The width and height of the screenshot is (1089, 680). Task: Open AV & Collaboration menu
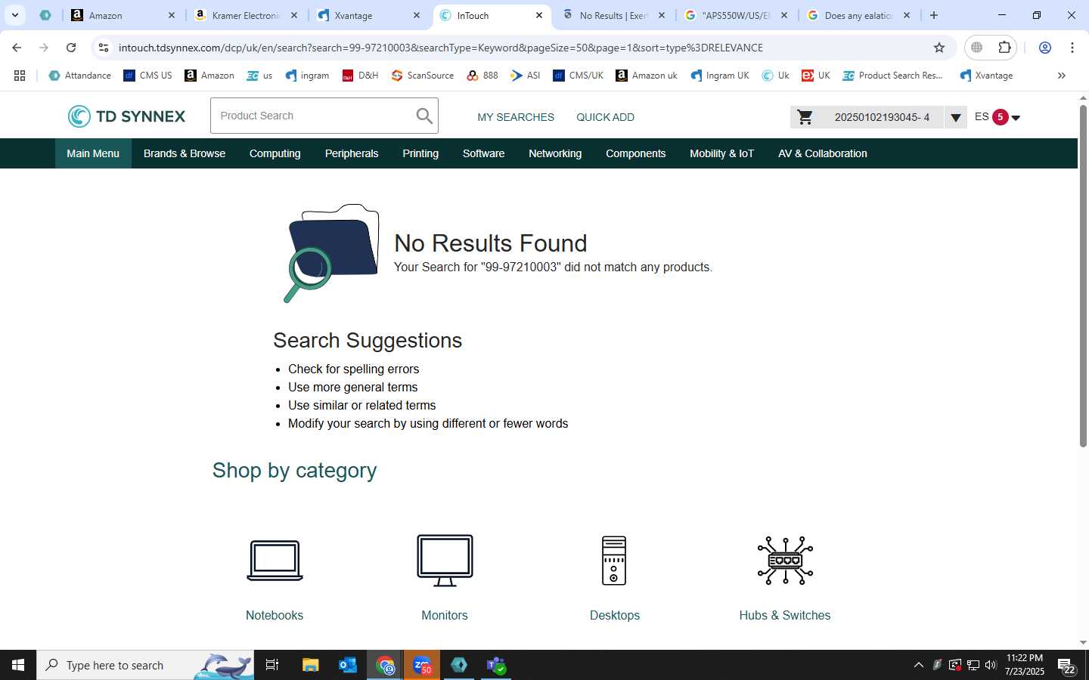pos(822,153)
